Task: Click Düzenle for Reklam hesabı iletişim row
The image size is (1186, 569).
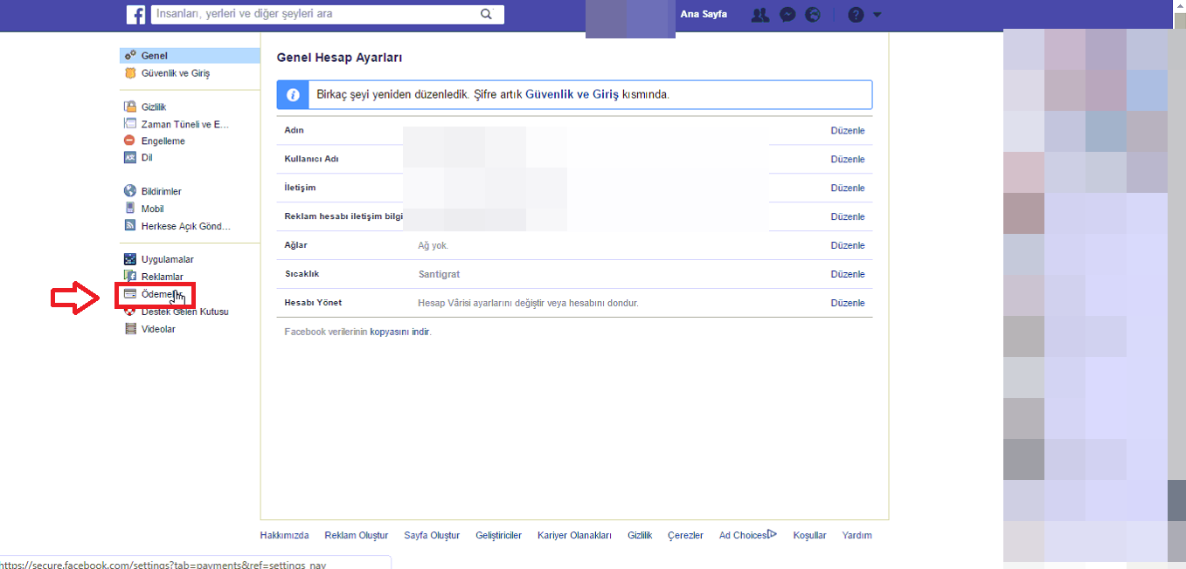Action: [848, 216]
